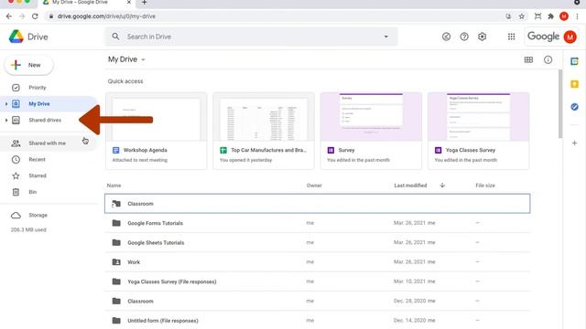Open the Chrome profile avatar
Image resolution: width=586 pixels, height=329 pixels.
point(564,16)
